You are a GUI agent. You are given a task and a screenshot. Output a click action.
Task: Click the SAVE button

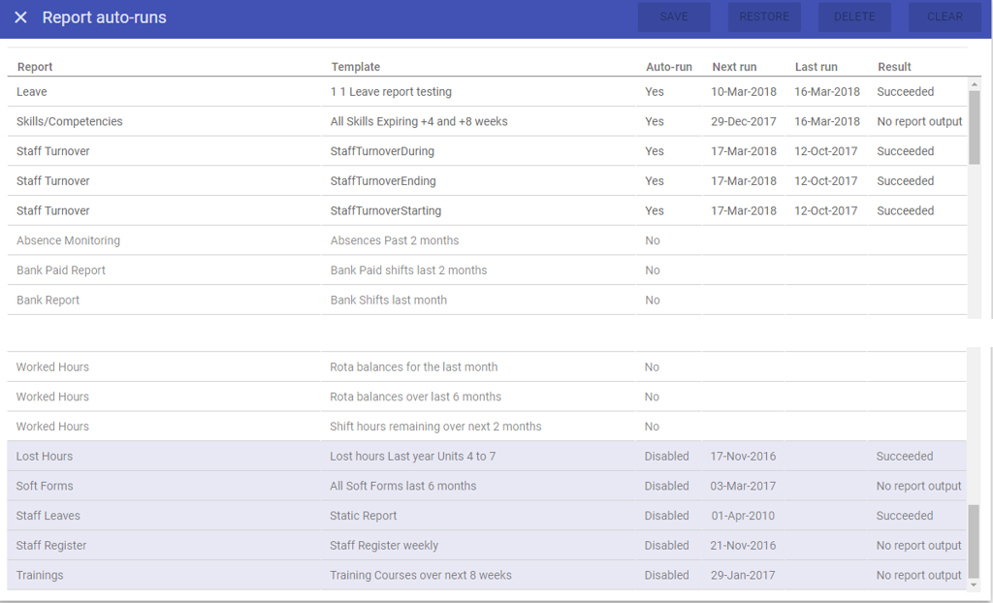point(674,16)
